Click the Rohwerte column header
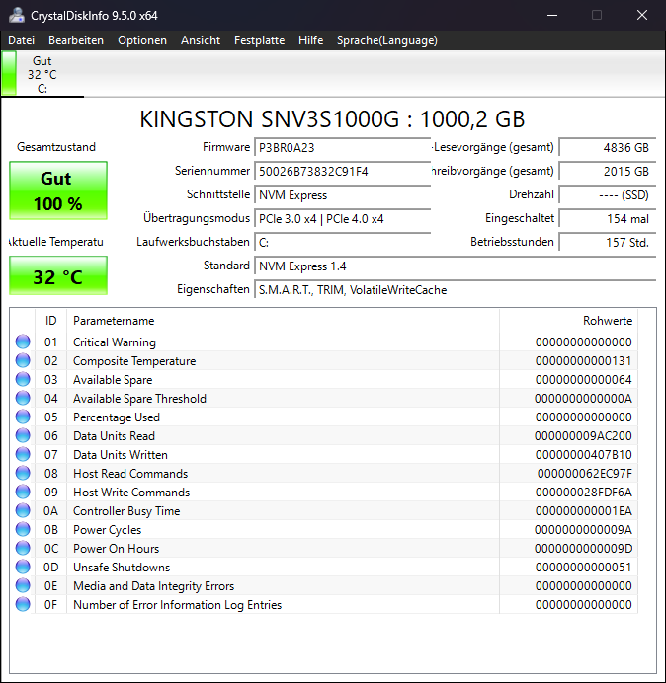 (569, 321)
